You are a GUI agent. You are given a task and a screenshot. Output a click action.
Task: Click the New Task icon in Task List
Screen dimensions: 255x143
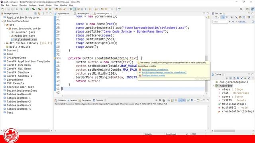pos(216,17)
